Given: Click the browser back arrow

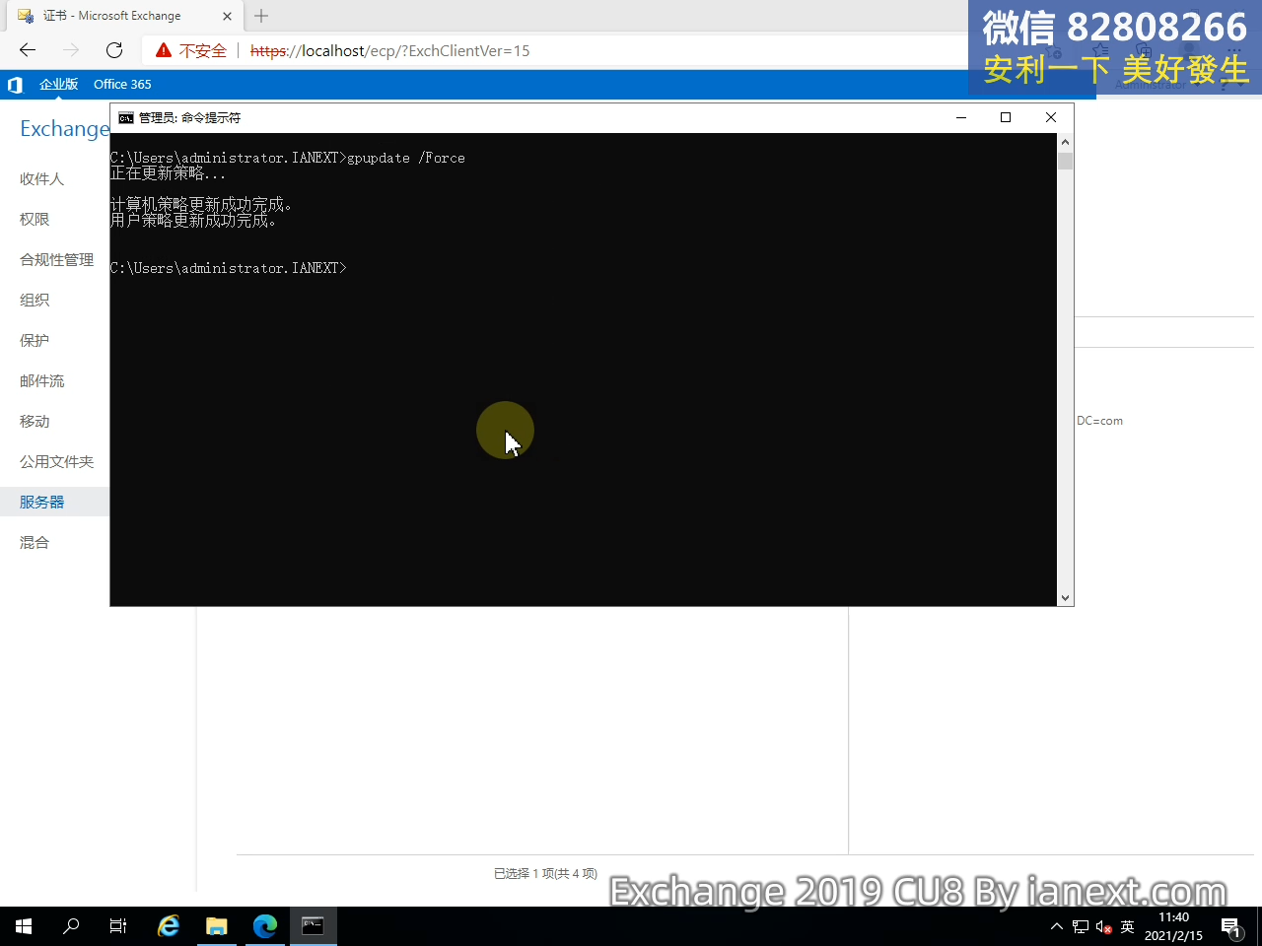Looking at the screenshot, I should [28, 50].
